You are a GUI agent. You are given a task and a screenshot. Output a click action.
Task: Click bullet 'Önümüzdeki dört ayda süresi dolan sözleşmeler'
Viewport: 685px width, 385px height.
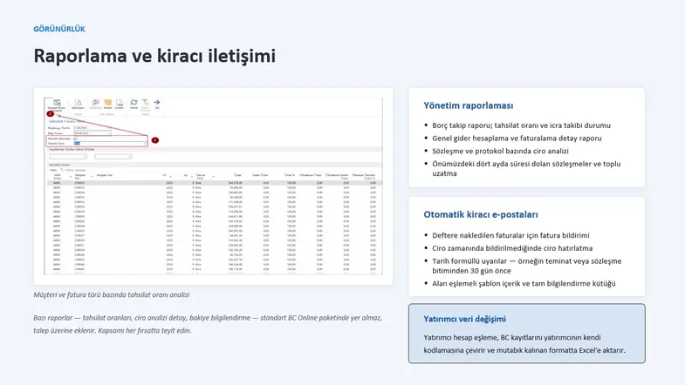pos(526,168)
